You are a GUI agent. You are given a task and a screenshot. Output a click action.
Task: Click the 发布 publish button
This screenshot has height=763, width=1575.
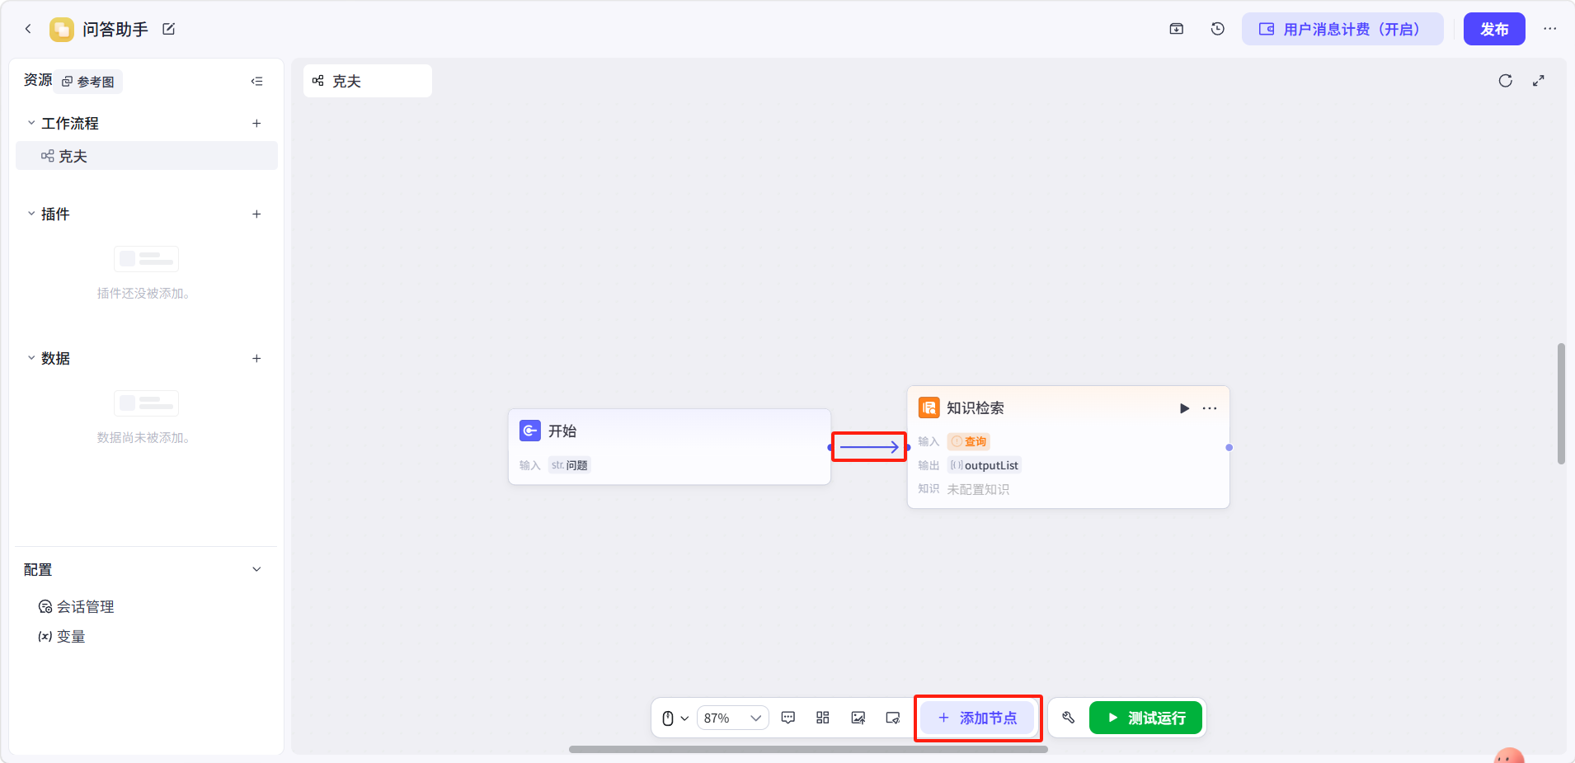(1494, 29)
